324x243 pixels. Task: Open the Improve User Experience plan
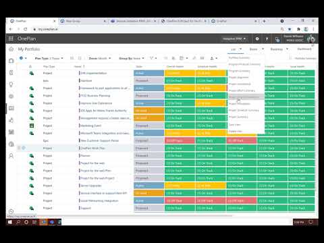(x=96, y=103)
